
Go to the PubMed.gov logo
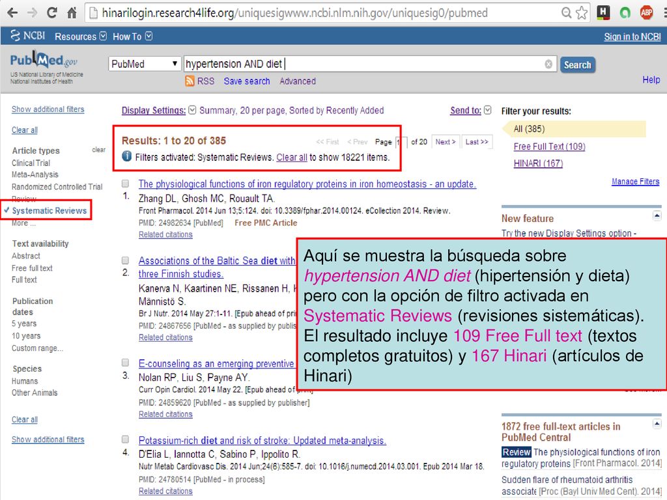[44, 61]
